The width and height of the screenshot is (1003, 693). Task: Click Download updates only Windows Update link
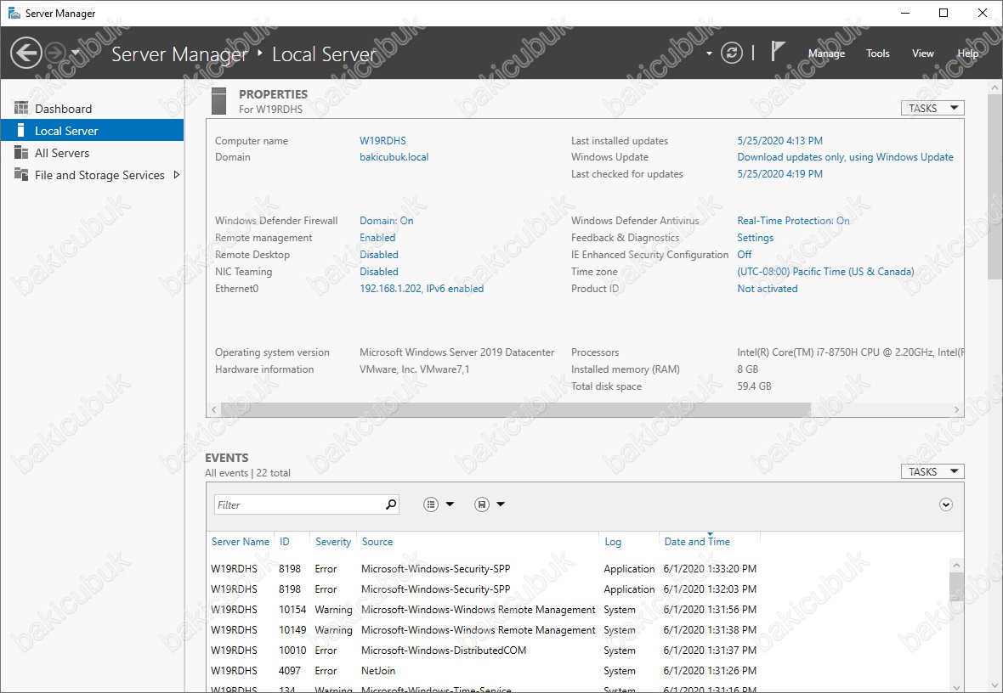coord(845,156)
